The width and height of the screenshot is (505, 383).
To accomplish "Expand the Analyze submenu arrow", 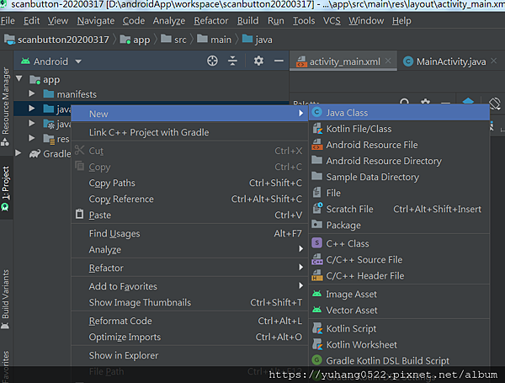I will pos(300,248).
